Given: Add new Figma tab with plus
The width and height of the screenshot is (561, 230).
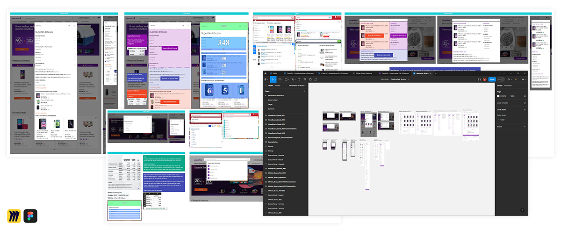Looking at the screenshot, I should [436, 73].
